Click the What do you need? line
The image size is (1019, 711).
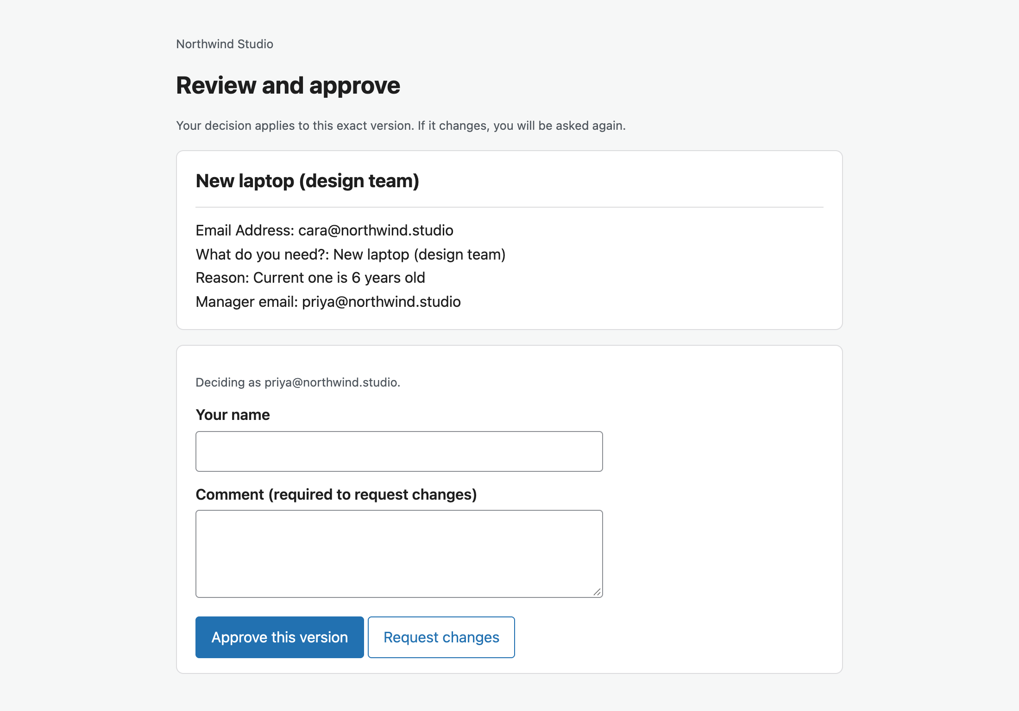pos(351,254)
